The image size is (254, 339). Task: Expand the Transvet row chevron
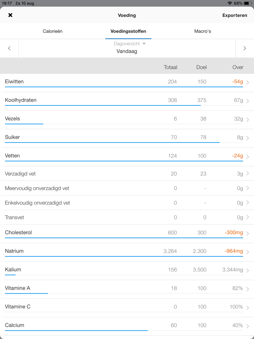tap(248, 217)
